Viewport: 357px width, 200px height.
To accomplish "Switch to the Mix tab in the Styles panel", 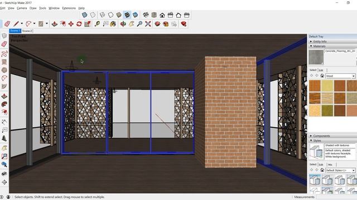I will 330,164.
